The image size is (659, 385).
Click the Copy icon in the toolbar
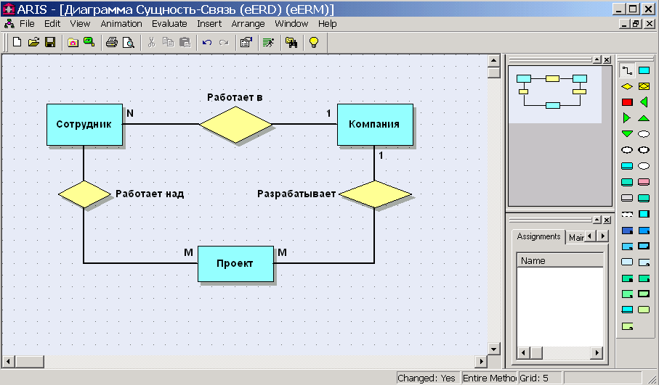(168, 42)
